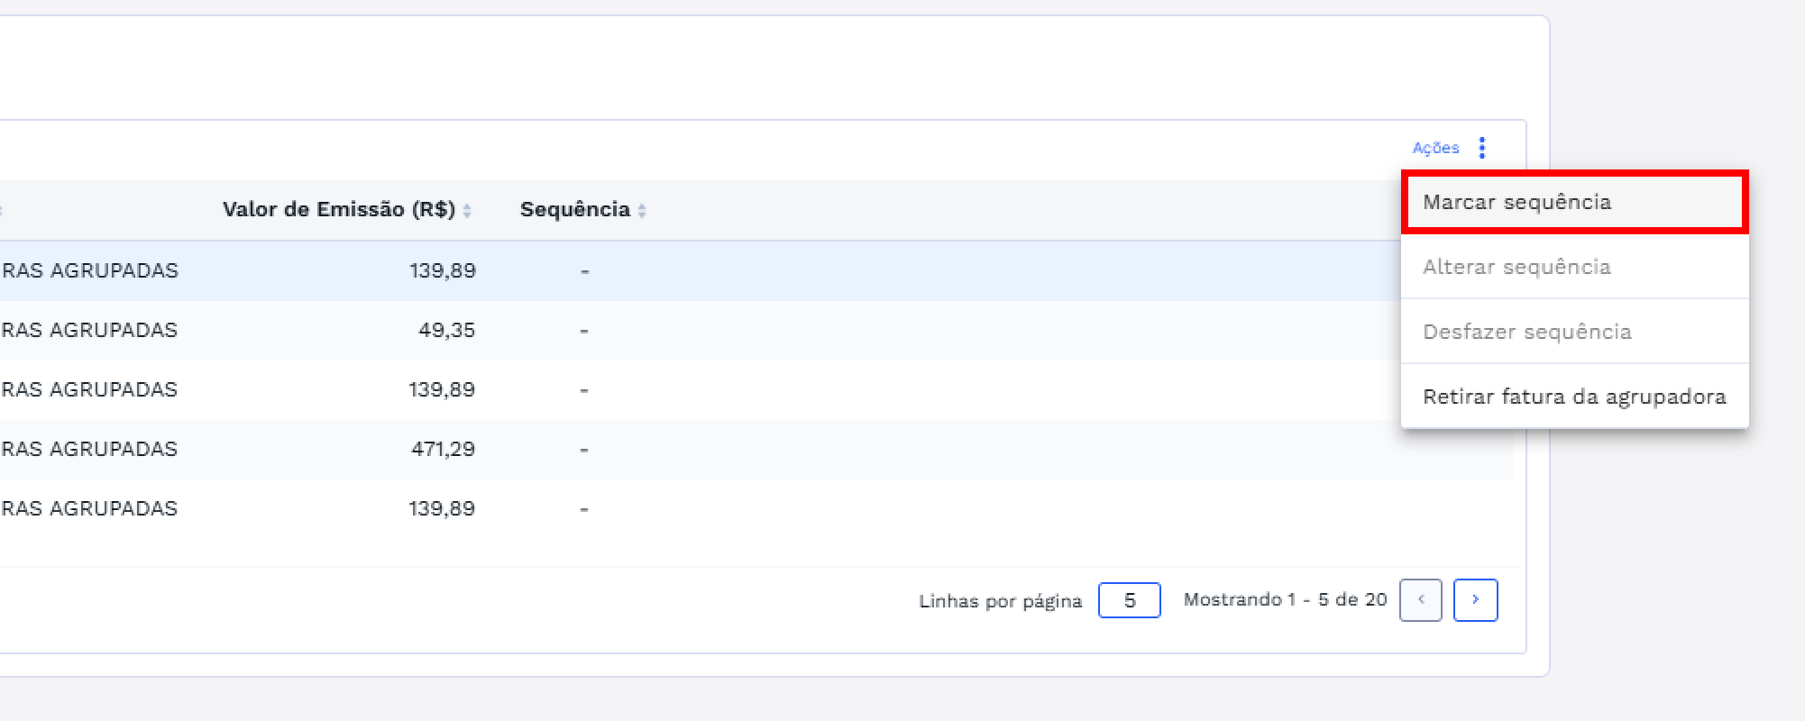The image size is (1805, 721).
Task: Click the three-dot Ações menu icon
Action: pos(1482,147)
